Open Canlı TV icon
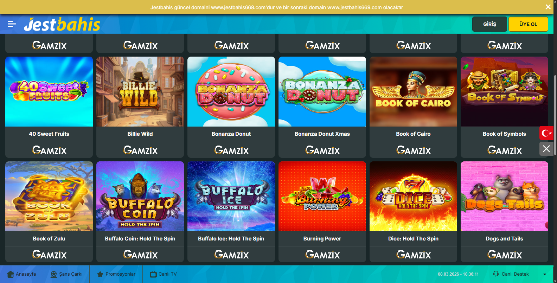Screen dimensions: 557x283 [x=153, y=274]
